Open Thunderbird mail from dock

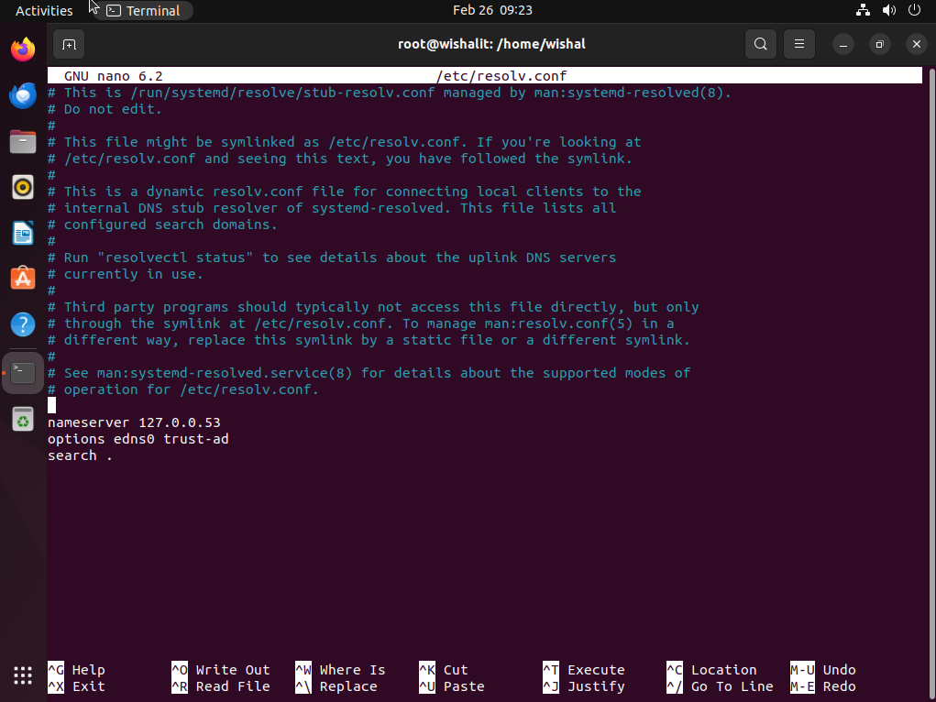(23, 94)
